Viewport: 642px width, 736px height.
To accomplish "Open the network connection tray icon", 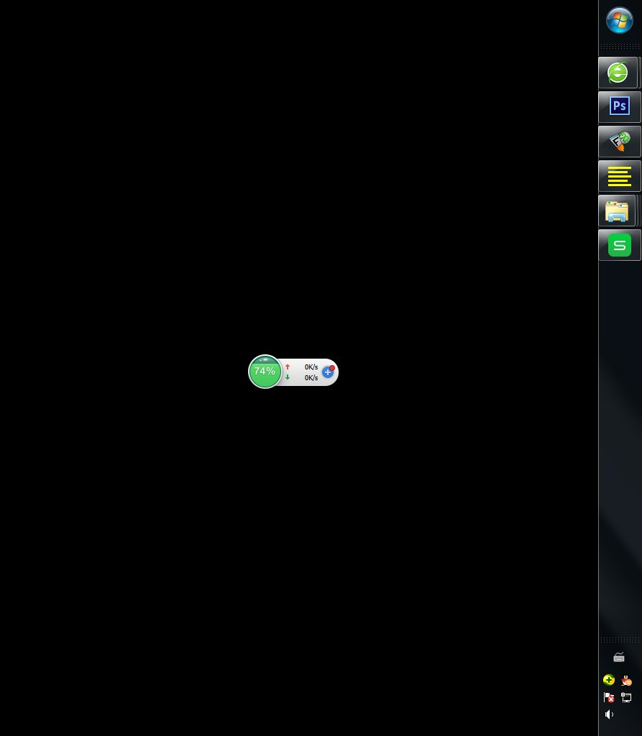I will pyautogui.click(x=626, y=697).
